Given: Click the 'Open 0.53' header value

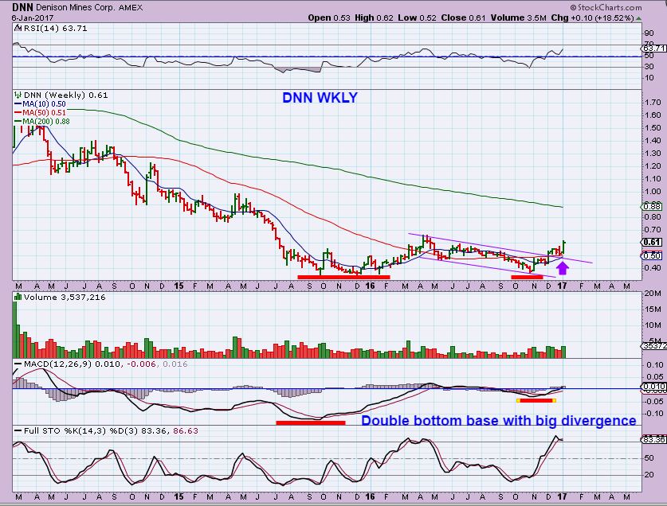Looking at the screenshot, I should tap(329, 18).
